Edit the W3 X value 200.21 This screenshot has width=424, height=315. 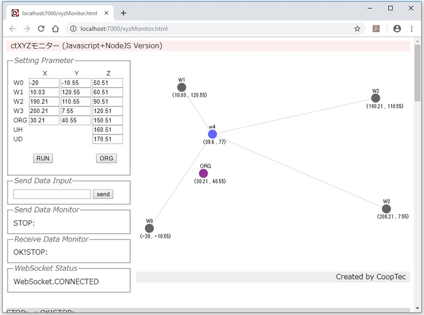coord(44,111)
